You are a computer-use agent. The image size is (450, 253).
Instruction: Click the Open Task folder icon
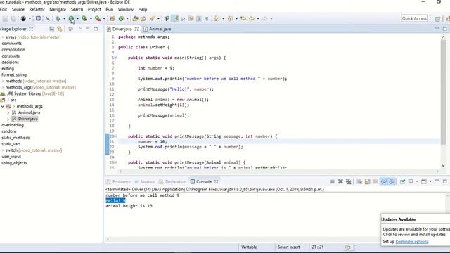tap(143, 19)
